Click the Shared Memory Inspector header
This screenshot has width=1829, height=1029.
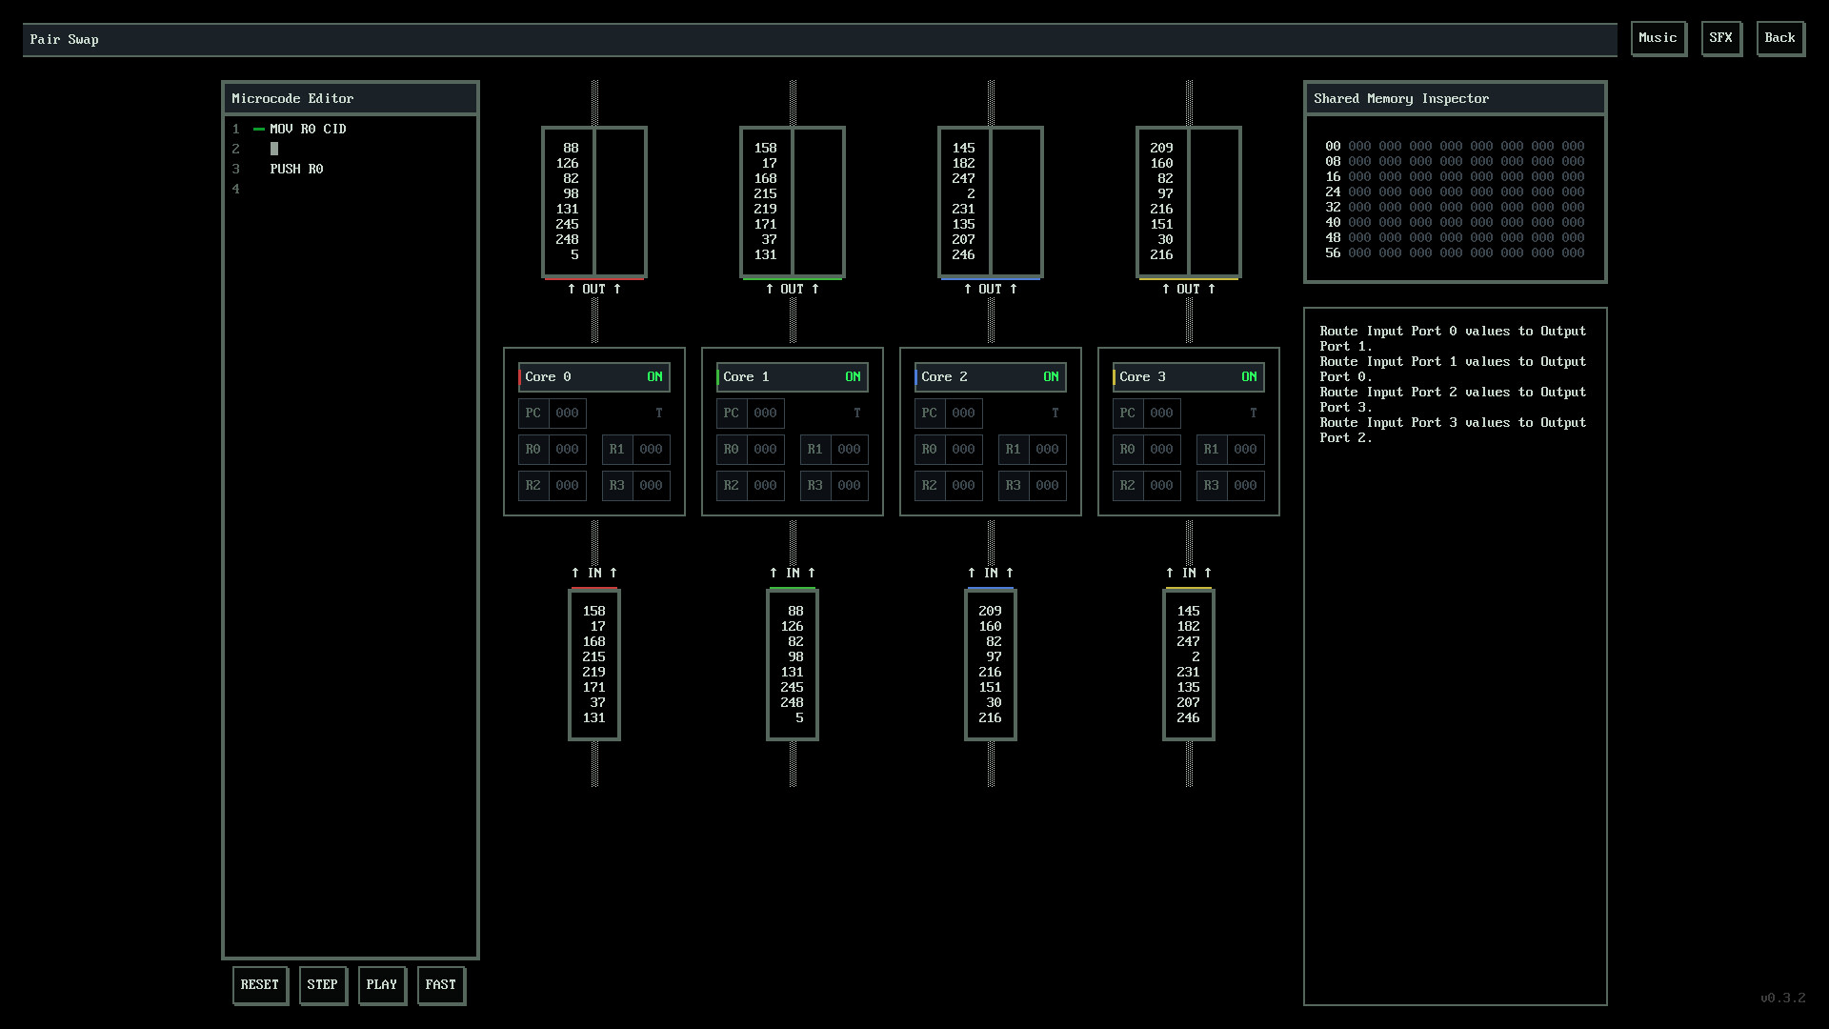coord(1400,98)
